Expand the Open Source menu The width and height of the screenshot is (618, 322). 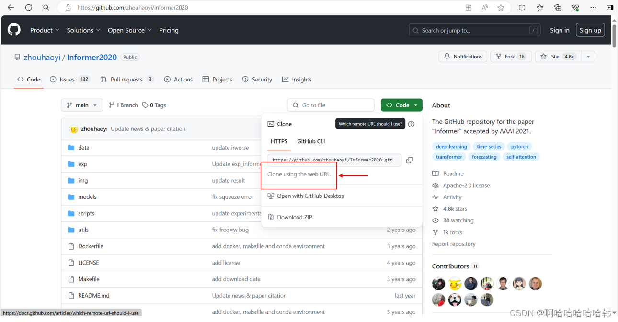click(129, 30)
